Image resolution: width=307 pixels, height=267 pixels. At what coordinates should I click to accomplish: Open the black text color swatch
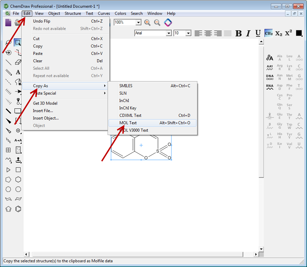tap(299, 33)
